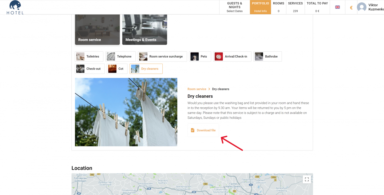Select the Arrival/Check-in item
Image resolution: width=384 pixels, height=195 pixels.
(232, 56)
